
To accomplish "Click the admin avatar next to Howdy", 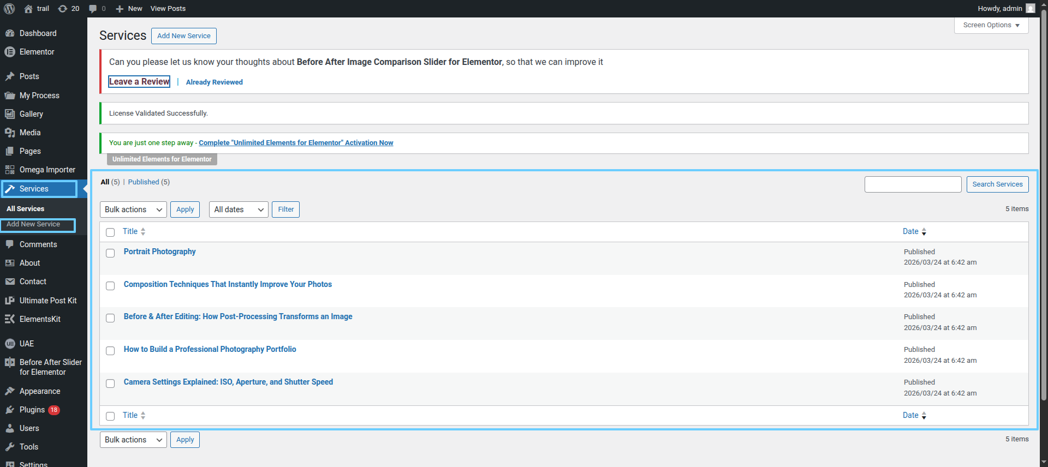I will 1030,9.
